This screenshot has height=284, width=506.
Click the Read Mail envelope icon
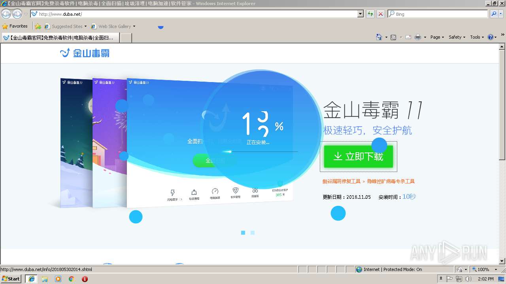pos(408,37)
